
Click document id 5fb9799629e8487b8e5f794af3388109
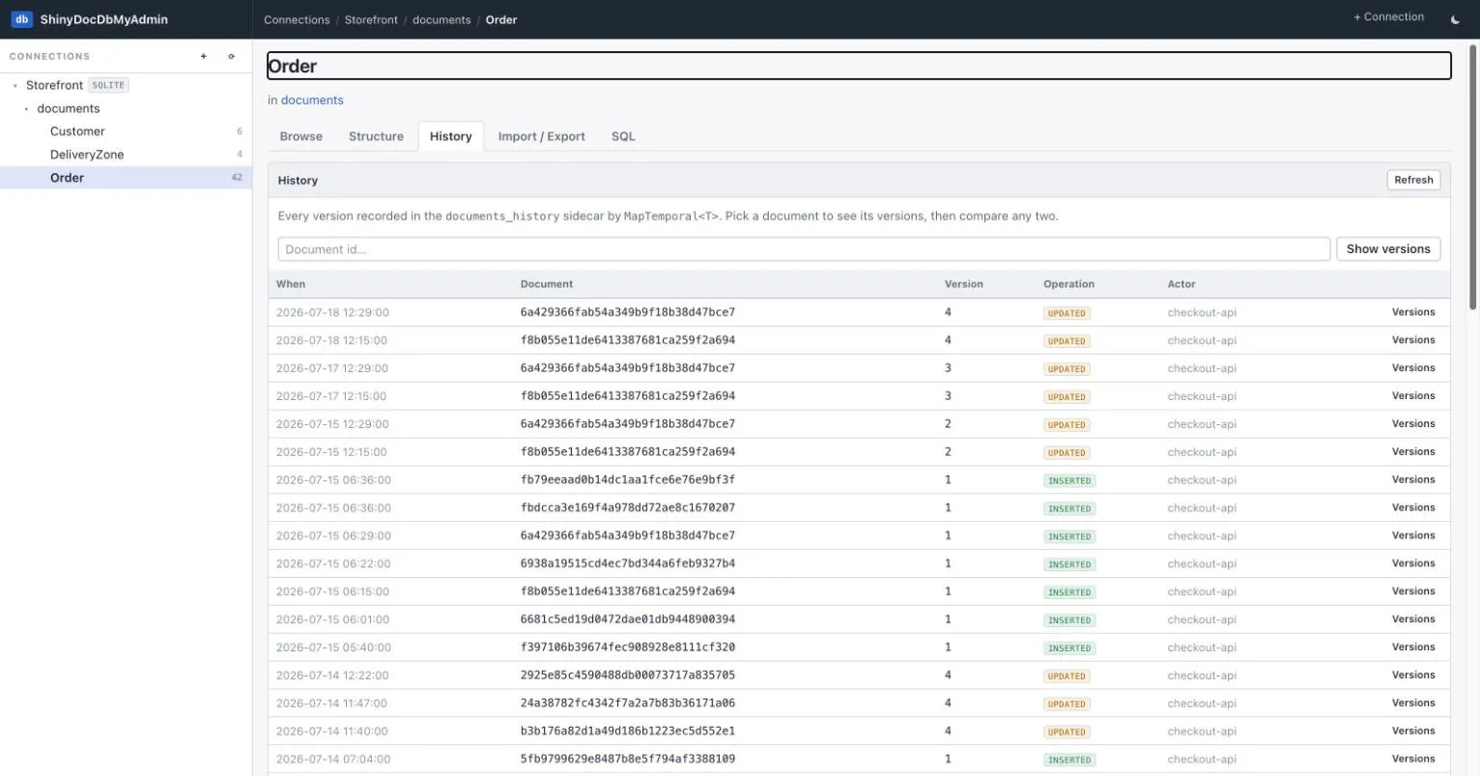click(x=628, y=760)
